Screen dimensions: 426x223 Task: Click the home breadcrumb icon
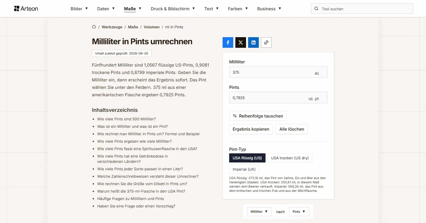94,27
